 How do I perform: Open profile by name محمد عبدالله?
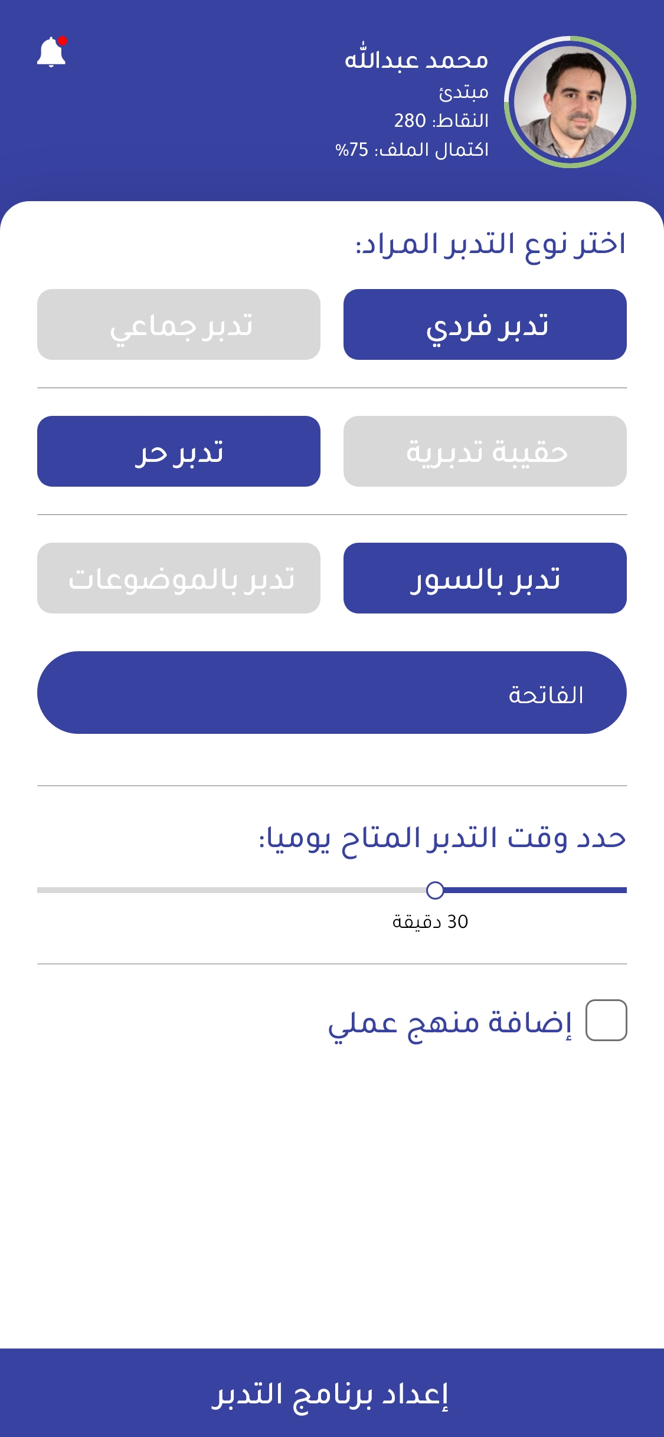pyautogui.click(x=417, y=59)
